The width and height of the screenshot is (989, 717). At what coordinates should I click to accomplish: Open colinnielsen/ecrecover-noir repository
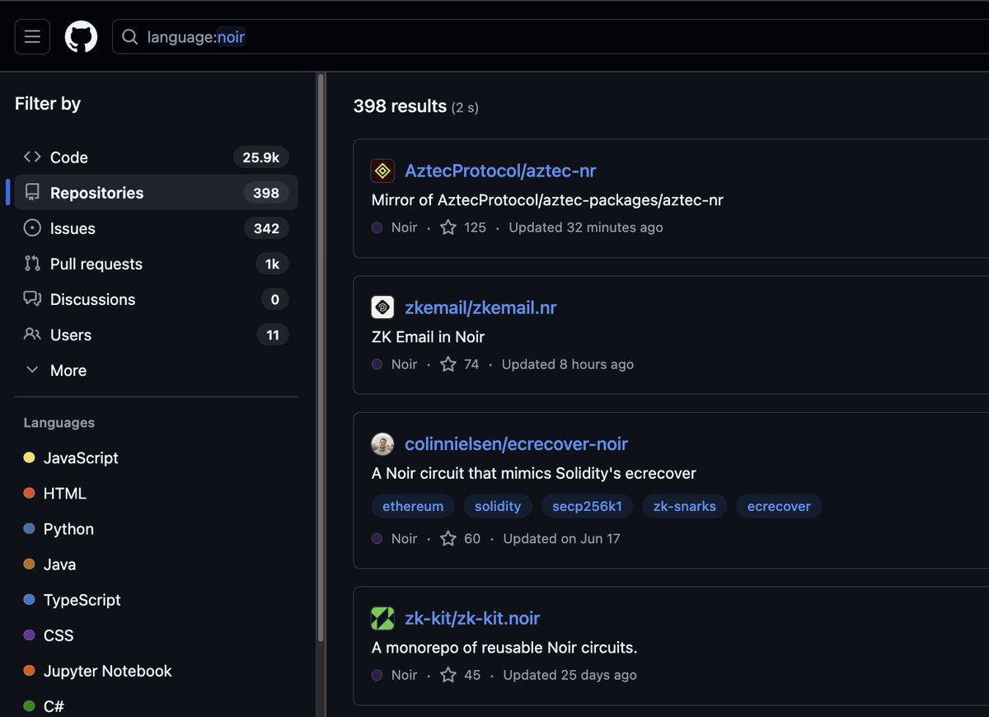tap(516, 444)
